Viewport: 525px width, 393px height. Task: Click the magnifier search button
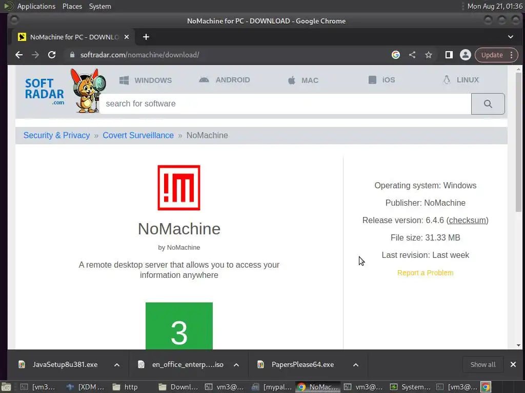488,104
